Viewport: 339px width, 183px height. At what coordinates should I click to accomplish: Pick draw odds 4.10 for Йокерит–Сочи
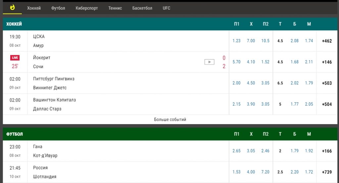tap(251, 62)
